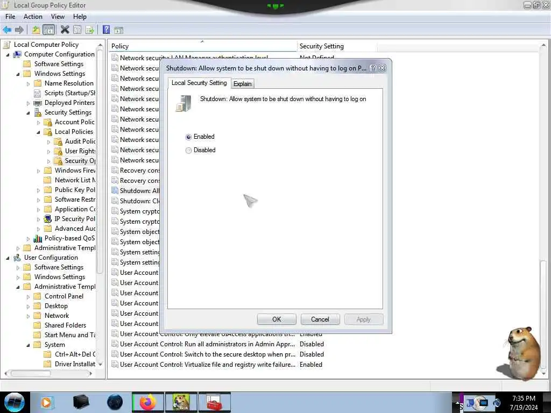Click the Scripts (Startup/Shutdown) icon
Image resolution: width=551 pixels, height=413 pixels.
37,94
